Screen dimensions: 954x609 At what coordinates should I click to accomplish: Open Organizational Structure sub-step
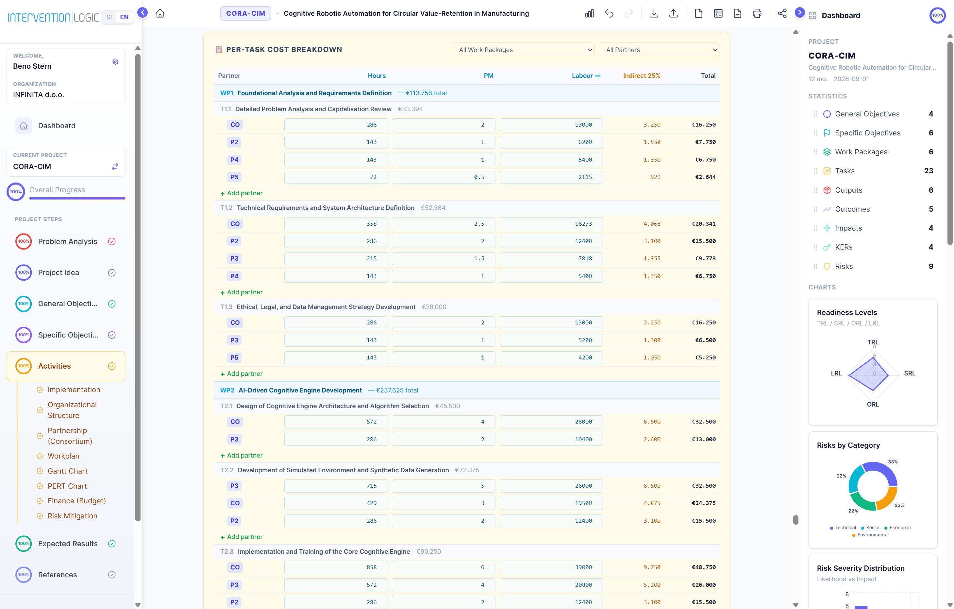point(72,410)
